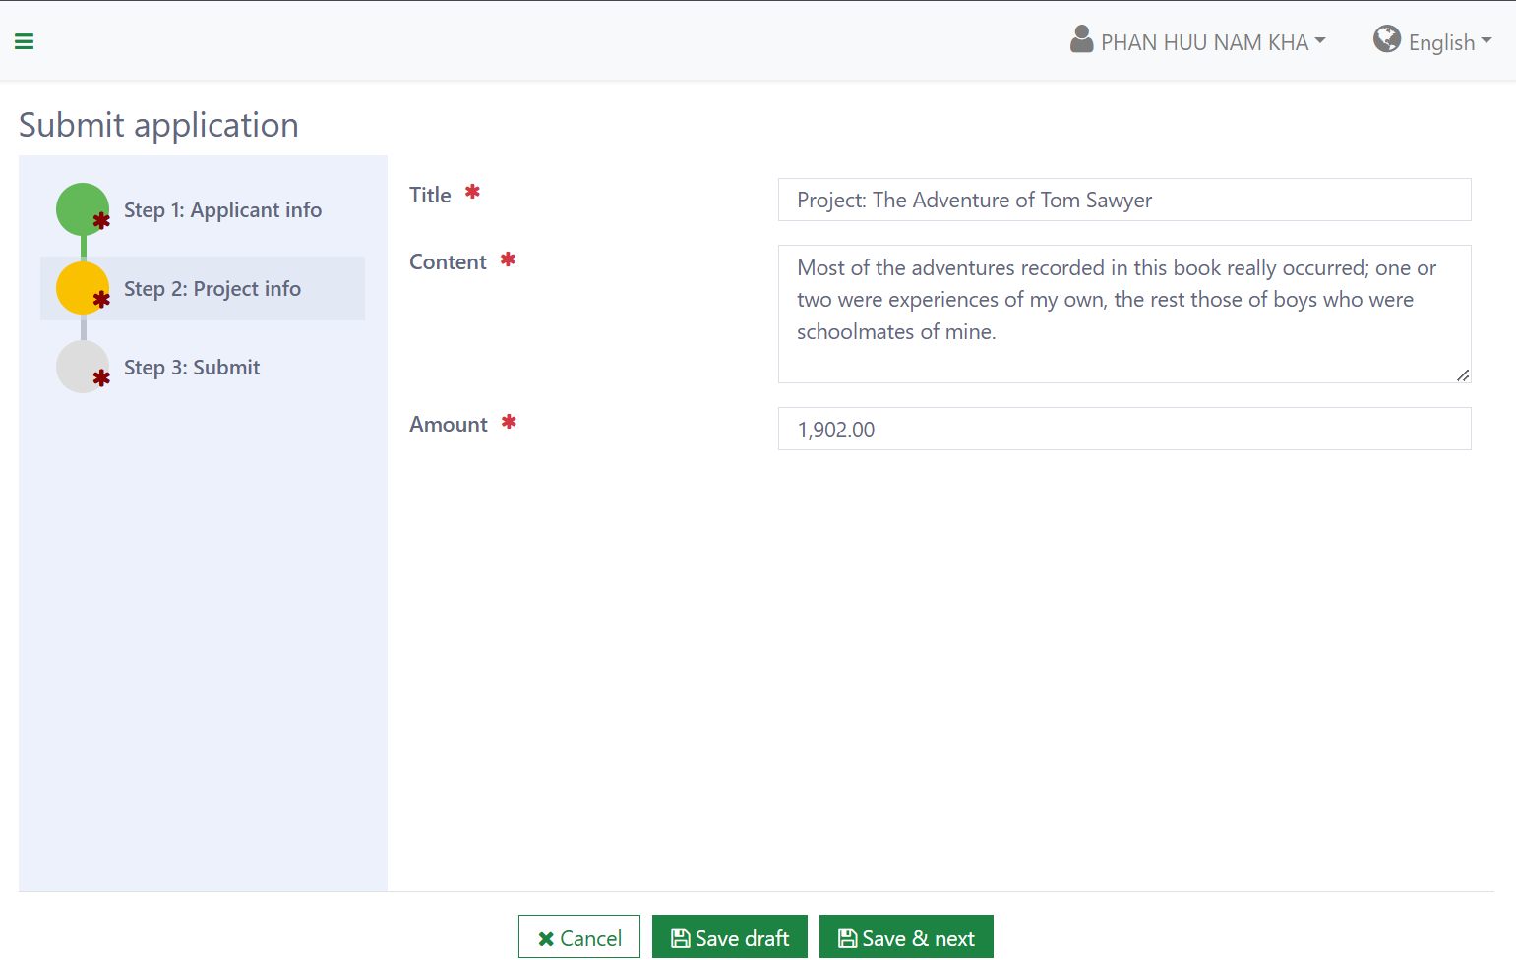This screenshot has width=1516, height=979.
Task: Click the Cancel button
Action: click(x=579, y=937)
